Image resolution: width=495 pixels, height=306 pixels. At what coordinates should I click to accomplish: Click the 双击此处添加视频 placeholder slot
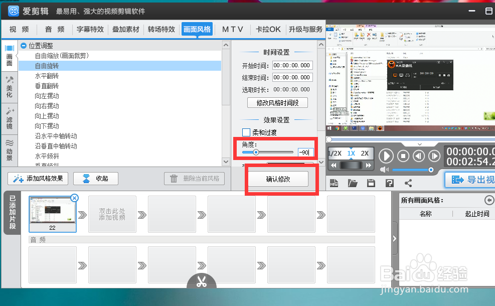(112, 214)
